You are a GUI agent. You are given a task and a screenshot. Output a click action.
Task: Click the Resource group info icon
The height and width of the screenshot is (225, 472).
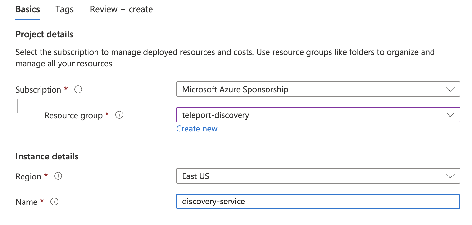[x=119, y=115]
